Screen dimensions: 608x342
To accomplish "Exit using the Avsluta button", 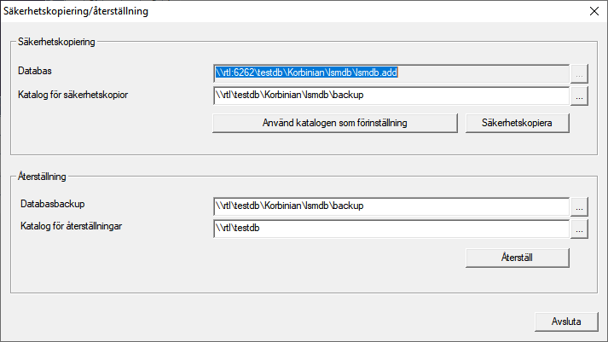I will point(566,322).
